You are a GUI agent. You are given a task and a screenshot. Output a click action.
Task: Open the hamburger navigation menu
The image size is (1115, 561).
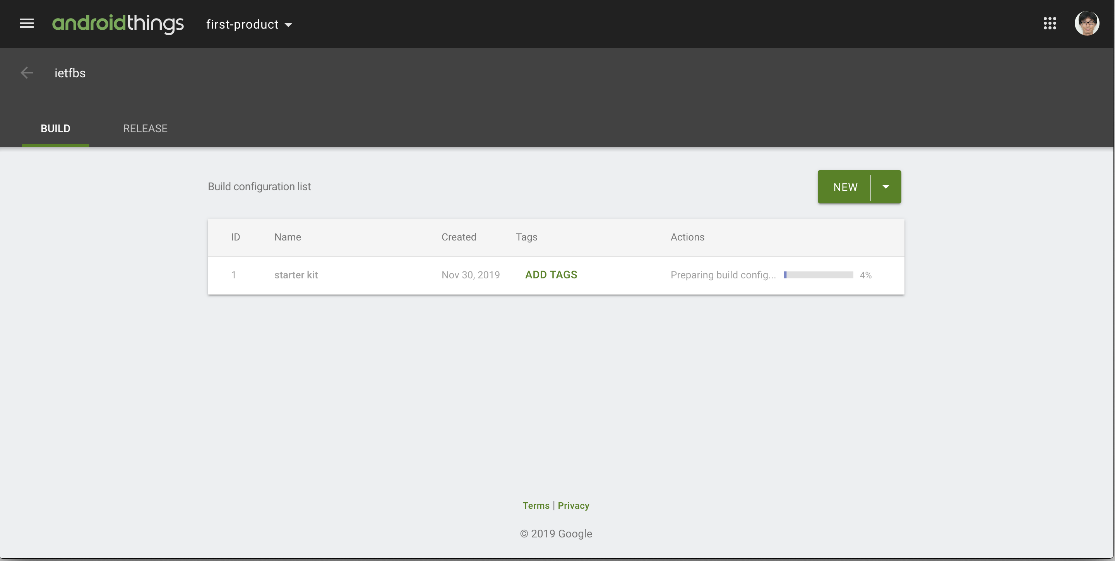click(x=26, y=23)
